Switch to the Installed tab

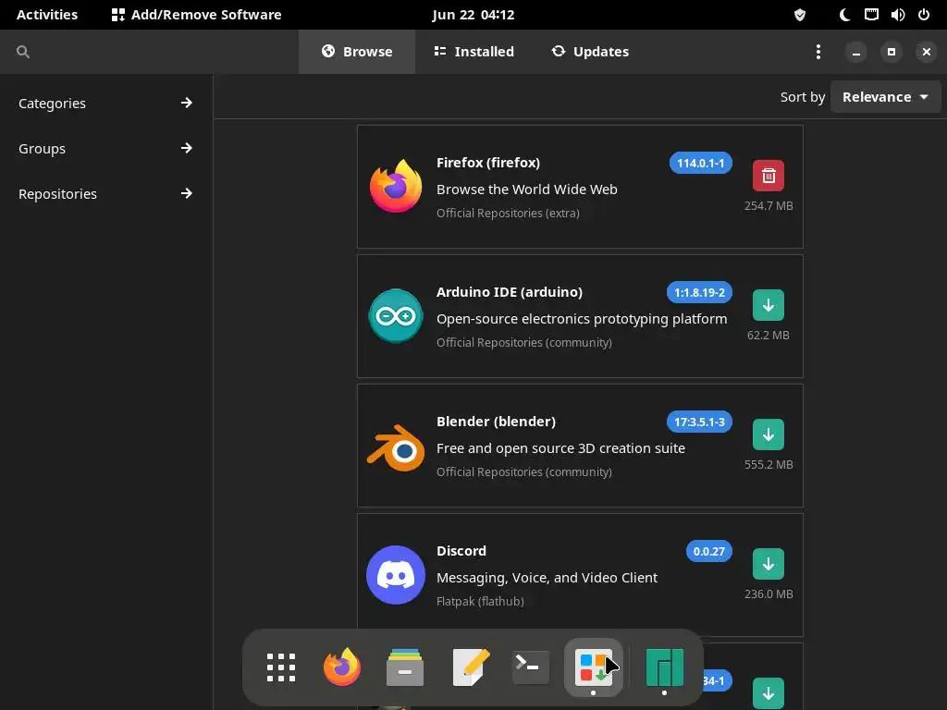[x=474, y=52]
